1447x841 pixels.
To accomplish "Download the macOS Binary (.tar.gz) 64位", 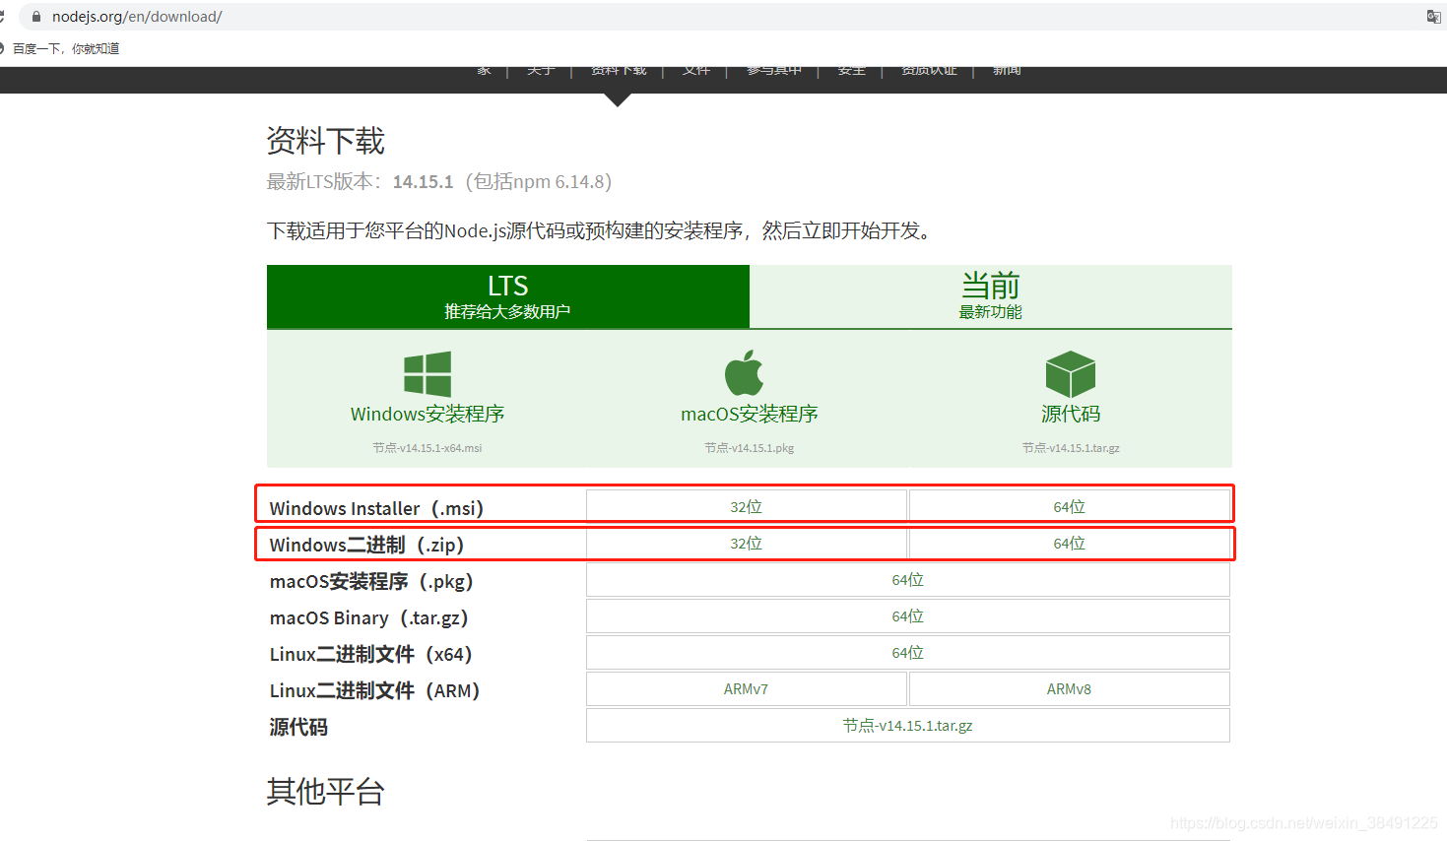I will 908,616.
